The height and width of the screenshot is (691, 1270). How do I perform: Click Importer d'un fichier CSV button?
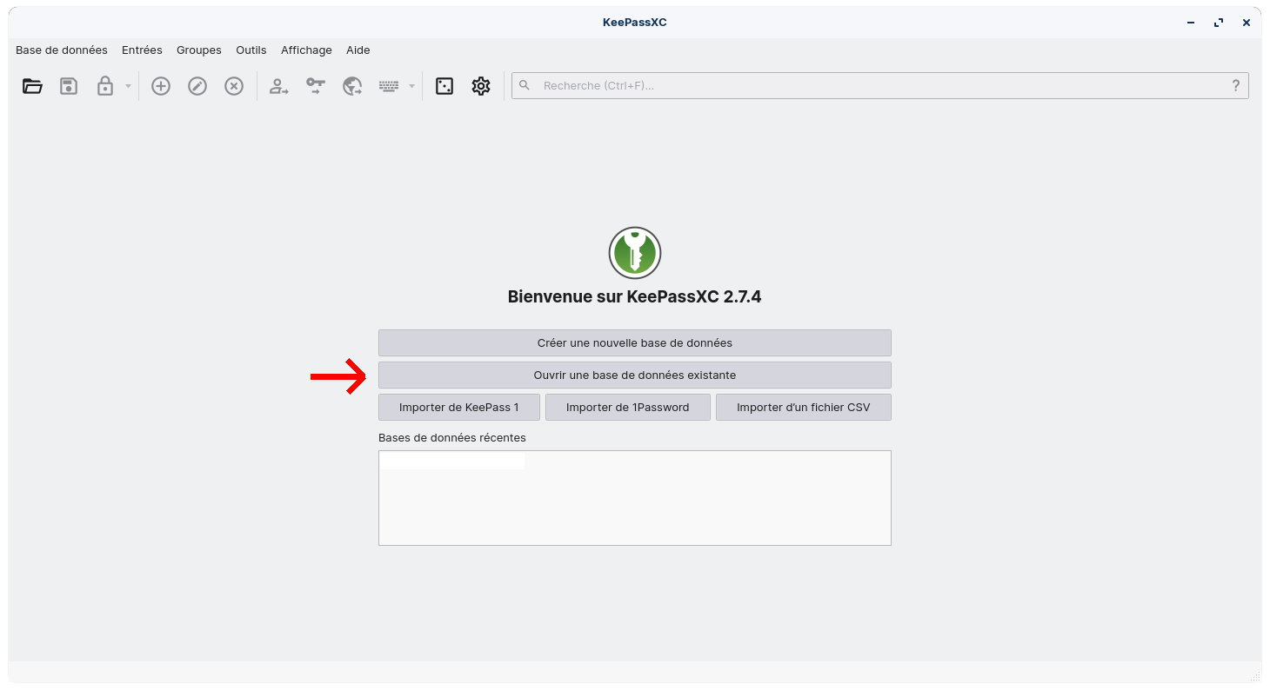803,408
